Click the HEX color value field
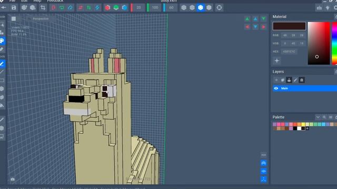This screenshot has height=189, width=337. [x=289, y=51]
